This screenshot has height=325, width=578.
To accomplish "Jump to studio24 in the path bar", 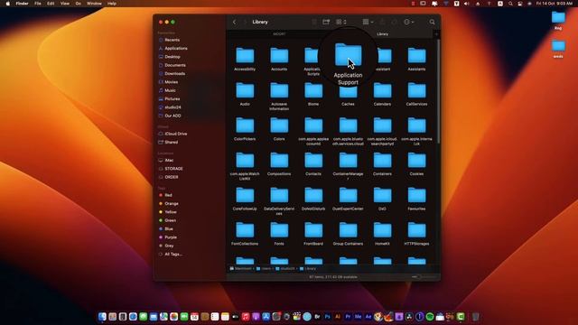I will [x=285, y=269].
